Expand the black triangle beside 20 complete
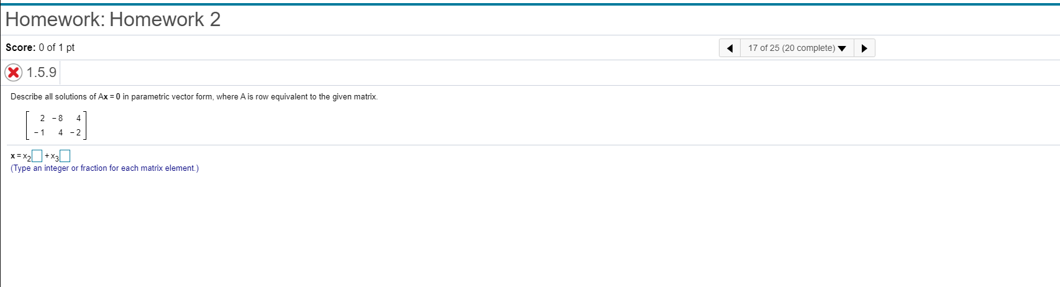The image size is (1060, 287). (842, 48)
